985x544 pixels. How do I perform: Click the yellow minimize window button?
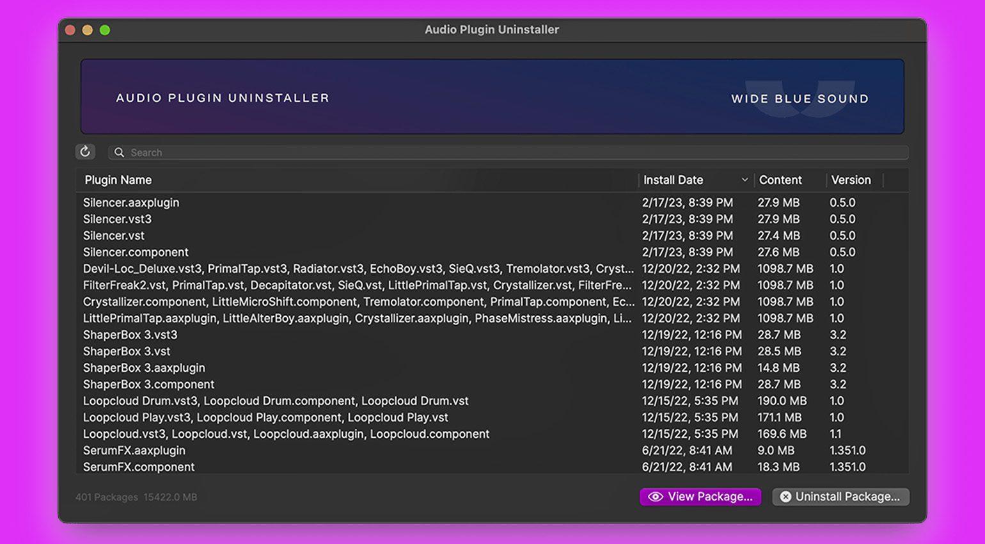(88, 30)
